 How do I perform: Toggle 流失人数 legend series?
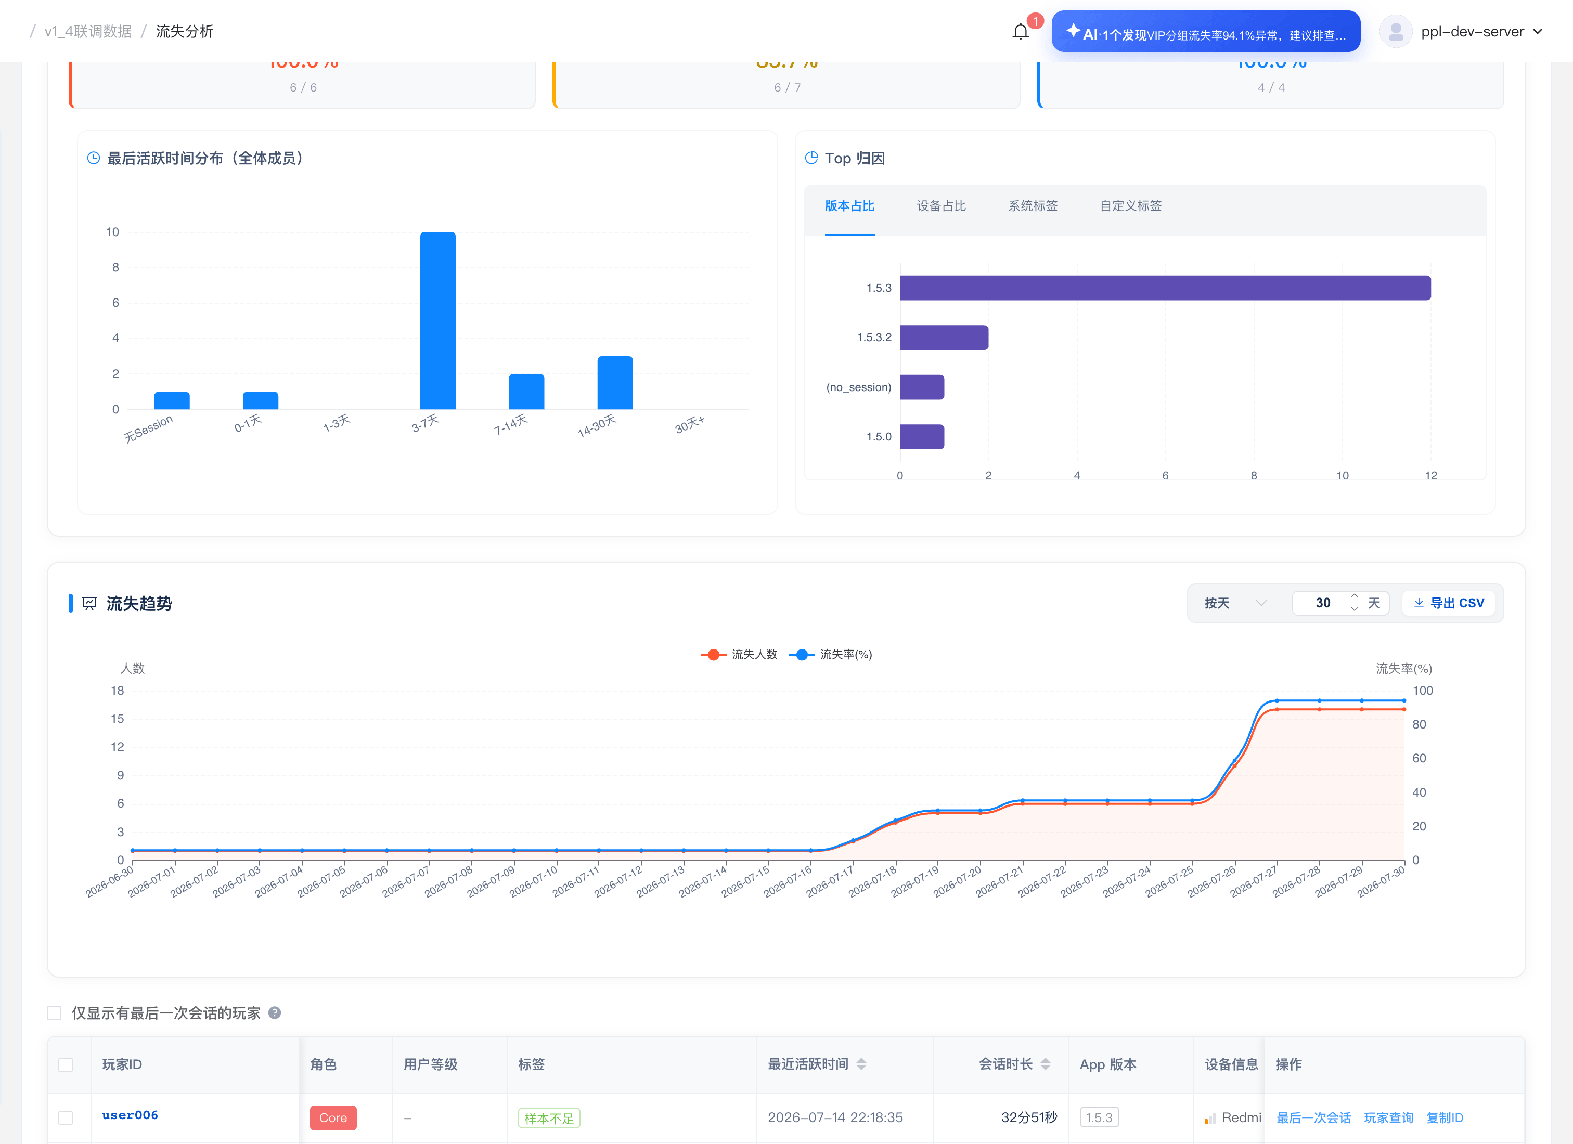point(739,655)
